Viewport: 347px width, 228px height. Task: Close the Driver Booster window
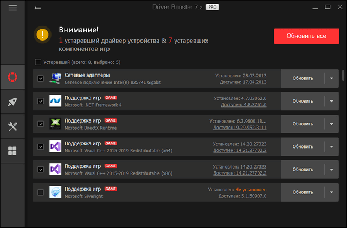pyautogui.click(x=340, y=7)
